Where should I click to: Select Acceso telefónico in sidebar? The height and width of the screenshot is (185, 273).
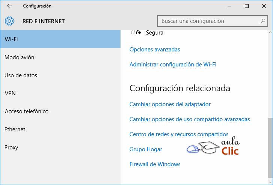click(26, 111)
